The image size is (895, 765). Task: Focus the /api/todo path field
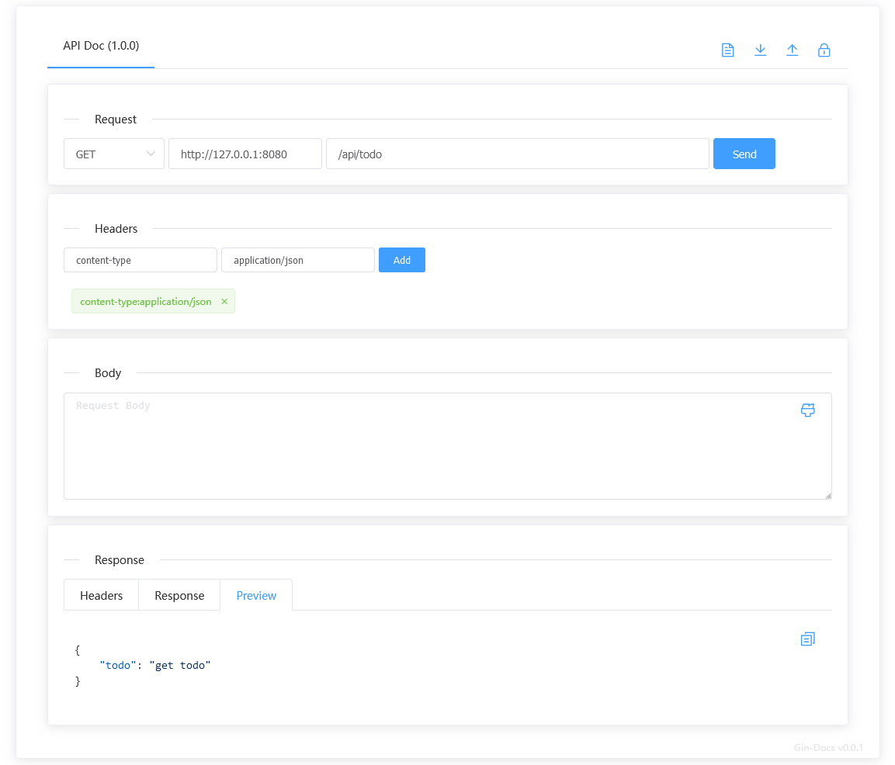(x=518, y=154)
